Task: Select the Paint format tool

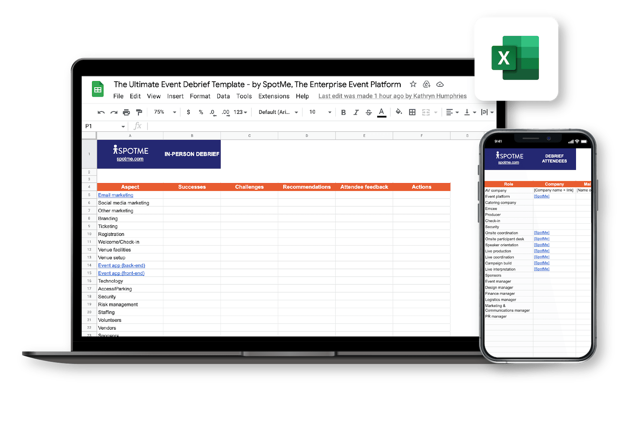Action: (x=139, y=112)
